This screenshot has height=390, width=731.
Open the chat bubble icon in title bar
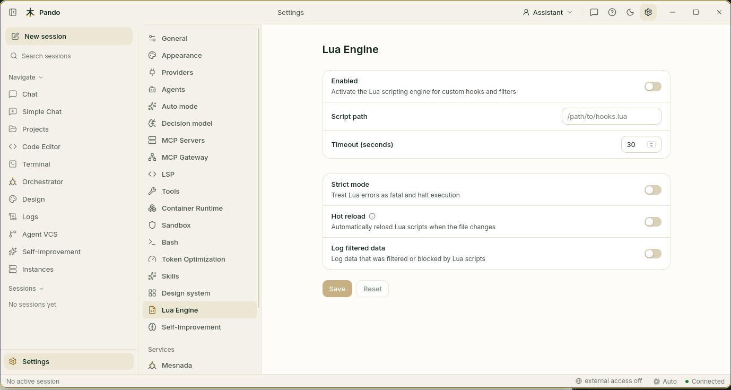[x=594, y=12]
